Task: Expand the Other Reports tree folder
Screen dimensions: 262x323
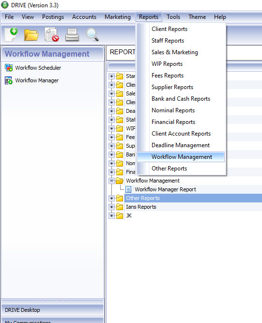Action: (112, 198)
